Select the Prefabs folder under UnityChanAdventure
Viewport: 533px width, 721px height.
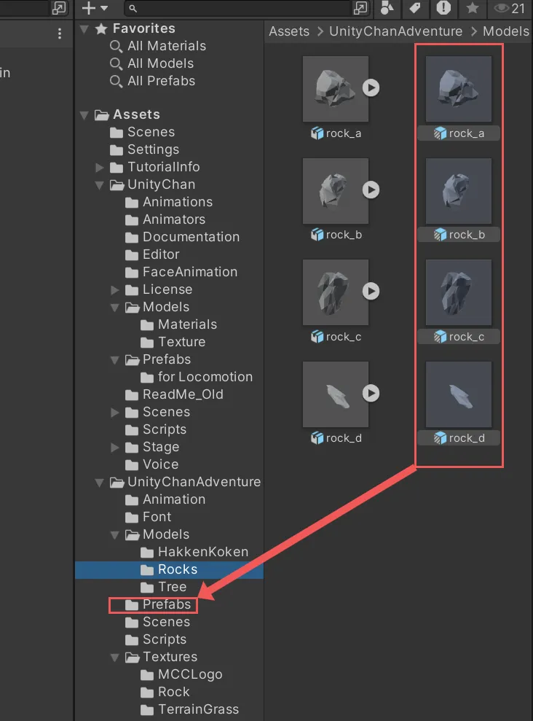pyautogui.click(x=166, y=604)
